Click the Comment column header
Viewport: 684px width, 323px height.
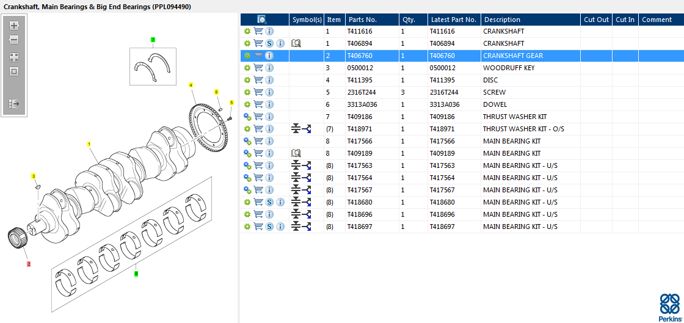(x=661, y=20)
